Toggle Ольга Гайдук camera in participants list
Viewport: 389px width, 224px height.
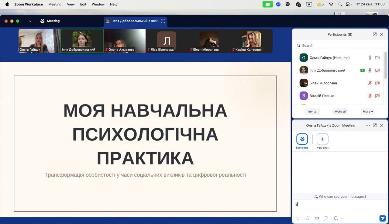pos(377,57)
